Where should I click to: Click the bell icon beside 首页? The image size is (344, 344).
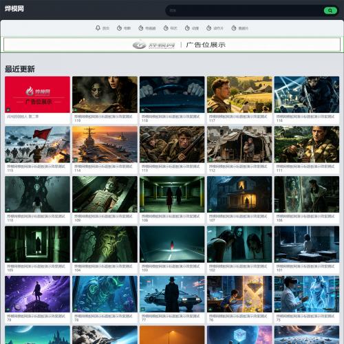[98, 28]
